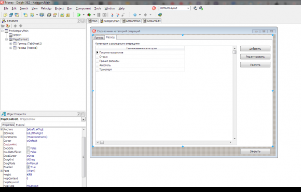
Task: Click the Move Down arrow in Structure panel
Action: [21, 26]
